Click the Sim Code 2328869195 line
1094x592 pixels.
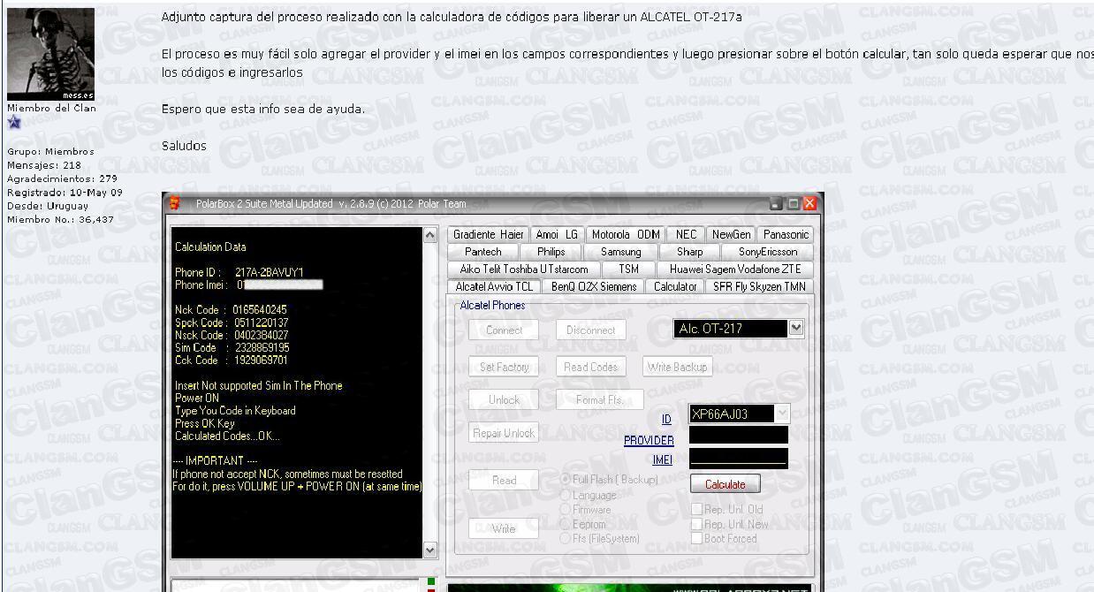(232, 348)
